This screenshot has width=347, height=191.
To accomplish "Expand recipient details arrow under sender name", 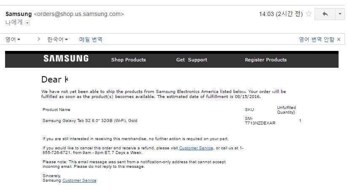I will click(x=28, y=23).
